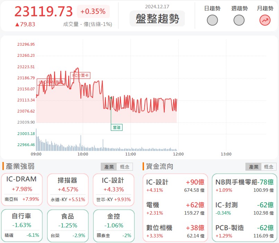Click 成交量 estimated volume text
Viewport: 279px width, 243px height.
[88, 24]
